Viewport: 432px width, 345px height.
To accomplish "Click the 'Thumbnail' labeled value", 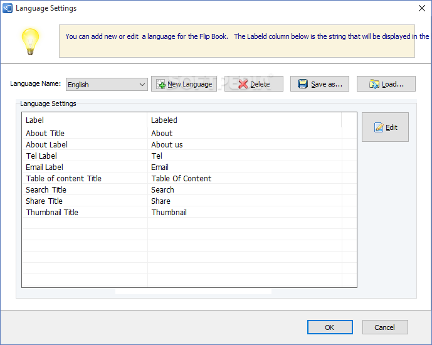I will (x=169, y=213).
